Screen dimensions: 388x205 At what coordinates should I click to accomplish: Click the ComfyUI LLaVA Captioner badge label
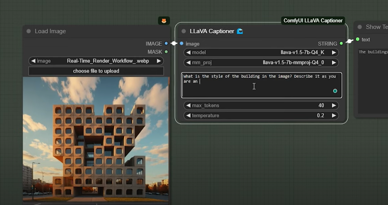(313, 21)
